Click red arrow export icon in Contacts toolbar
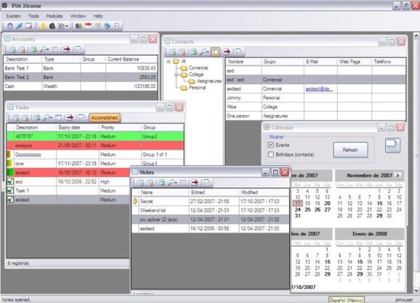This screenshot has width=420, height=303. pyautogui.click(x=227, y=52)
